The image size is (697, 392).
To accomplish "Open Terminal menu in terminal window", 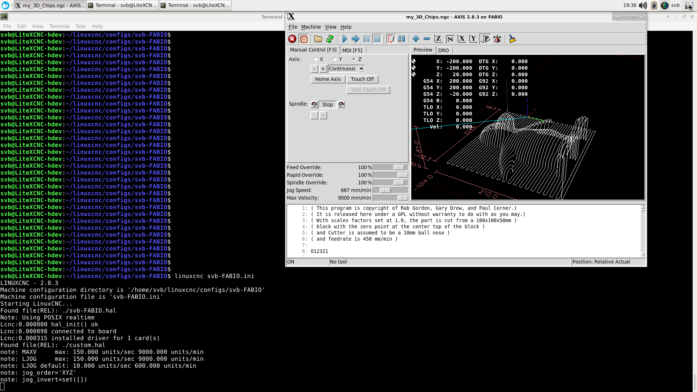I will point(59,26).
